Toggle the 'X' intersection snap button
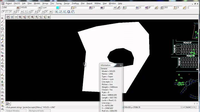Viewport: 200px width, 112px height. tap(11, 12)
